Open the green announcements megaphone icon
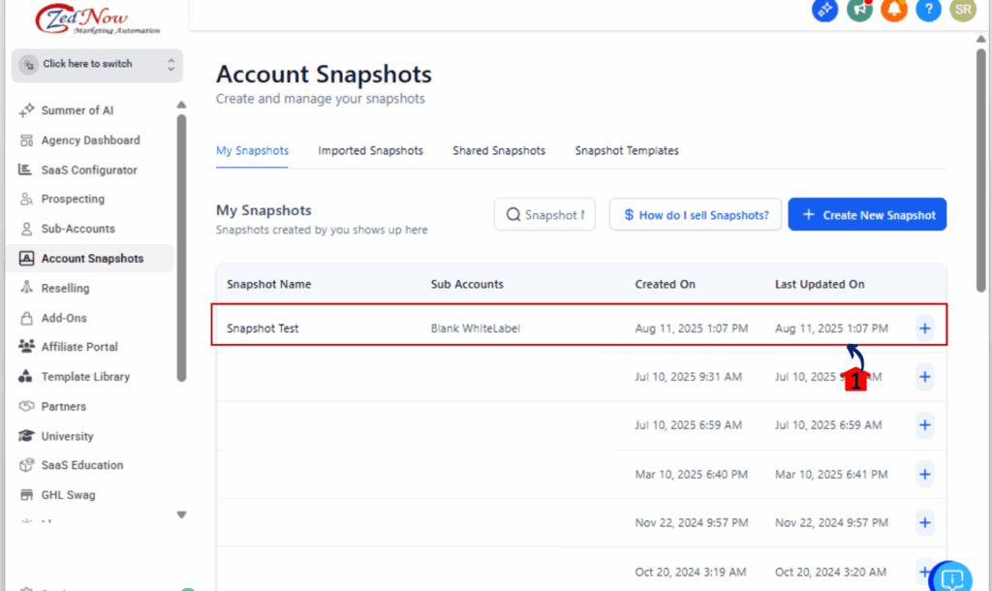992x591 pixels. [860, 9]
